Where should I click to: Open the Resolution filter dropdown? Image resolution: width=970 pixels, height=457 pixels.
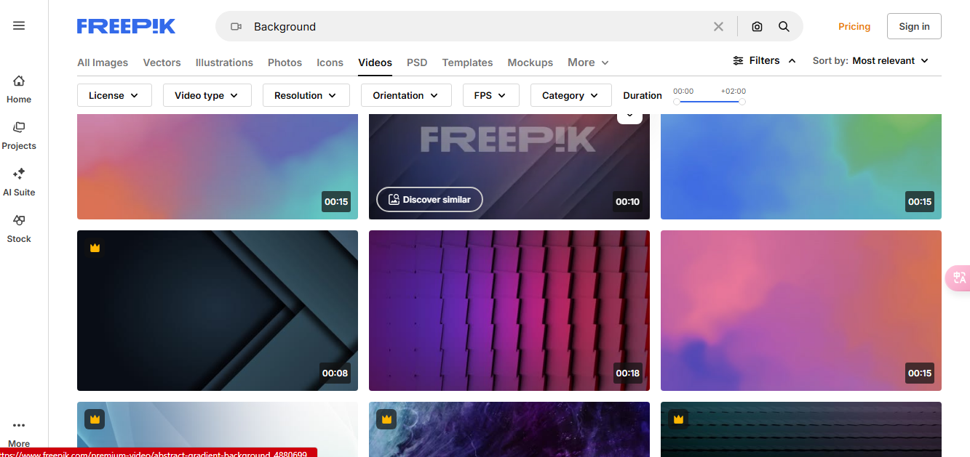(x=306, y=94)
